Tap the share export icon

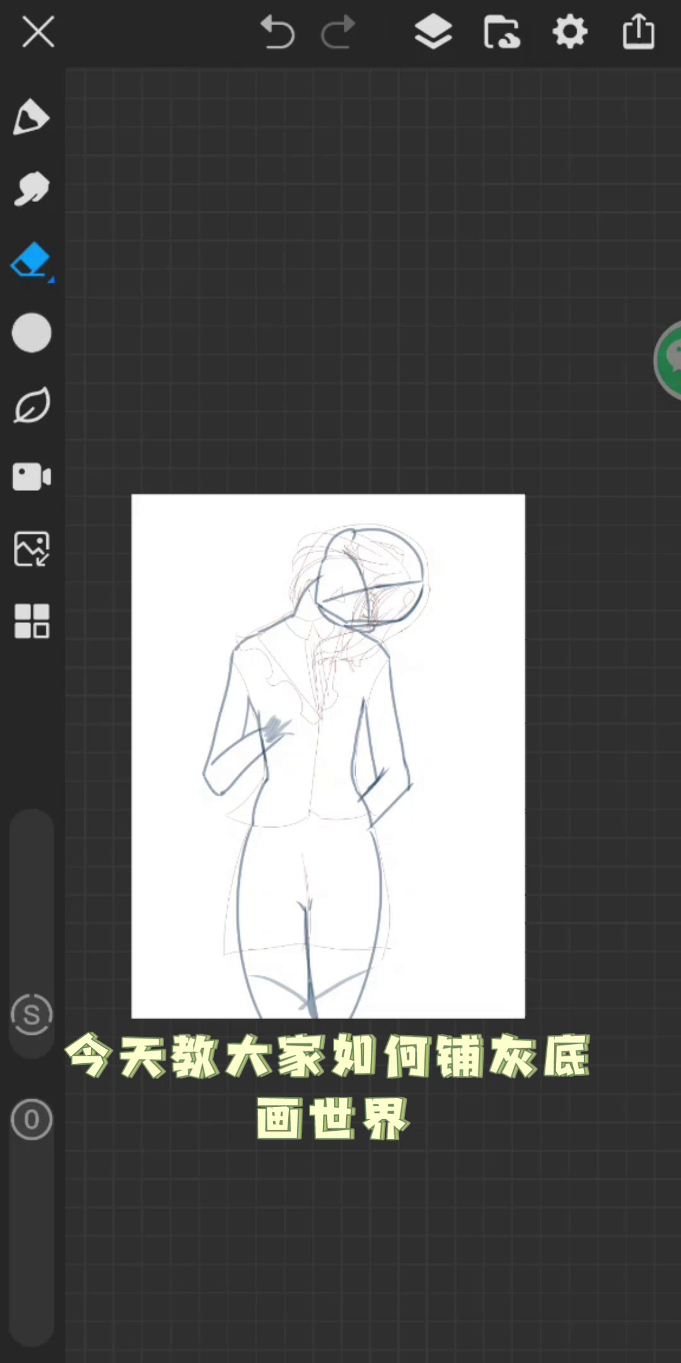(638, 32)
